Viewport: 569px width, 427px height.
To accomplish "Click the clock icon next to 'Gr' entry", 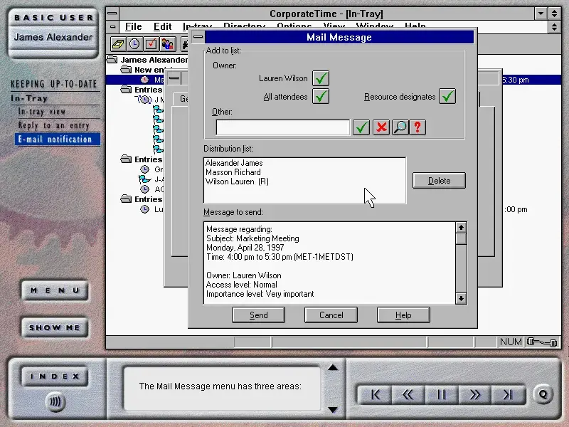I will (x=145, y=169).
